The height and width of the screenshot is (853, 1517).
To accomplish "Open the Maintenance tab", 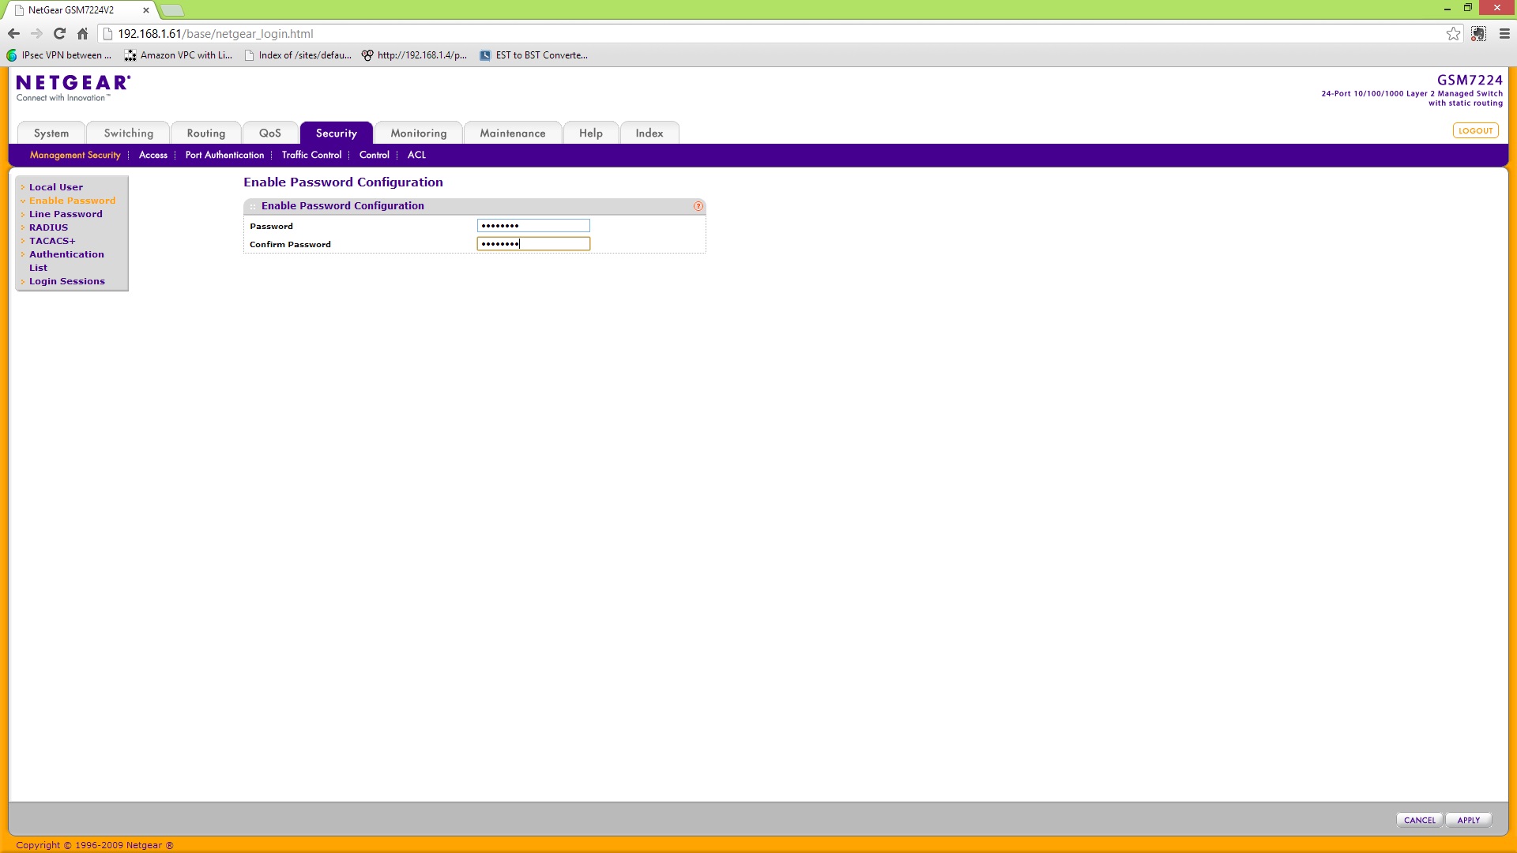I will (512, 133).
